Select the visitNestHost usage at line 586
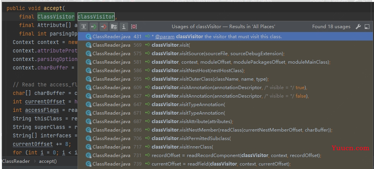Viewport: 374px width, 169px height. coord(225,71)
